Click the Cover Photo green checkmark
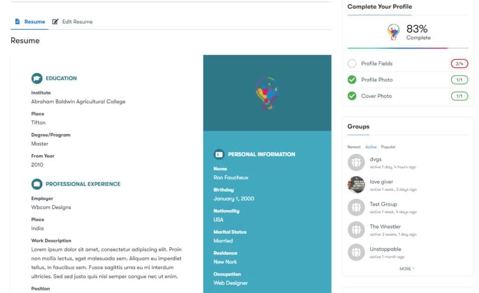Screen dimensions: 479x293 352,96
